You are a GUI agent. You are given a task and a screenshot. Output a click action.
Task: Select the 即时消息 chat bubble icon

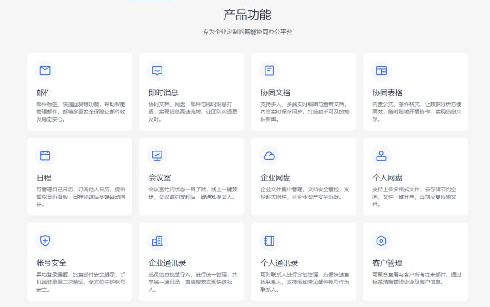pyautogui.click(x=157, y=70)
